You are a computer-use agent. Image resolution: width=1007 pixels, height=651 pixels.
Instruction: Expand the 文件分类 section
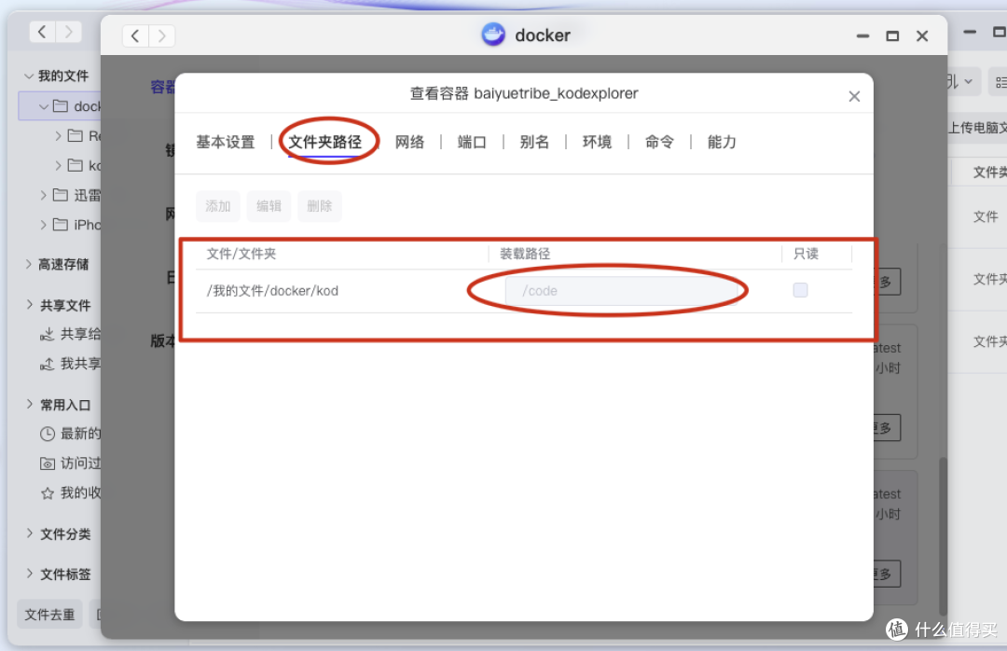[x=30, y=533]
